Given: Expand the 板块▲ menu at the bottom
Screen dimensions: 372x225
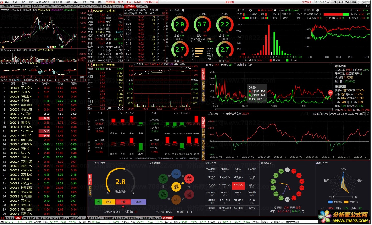Looking at the screenshot, I should coord(62,218).
